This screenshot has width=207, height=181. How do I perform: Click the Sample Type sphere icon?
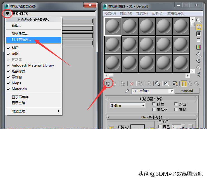click(x=199, y=20)
